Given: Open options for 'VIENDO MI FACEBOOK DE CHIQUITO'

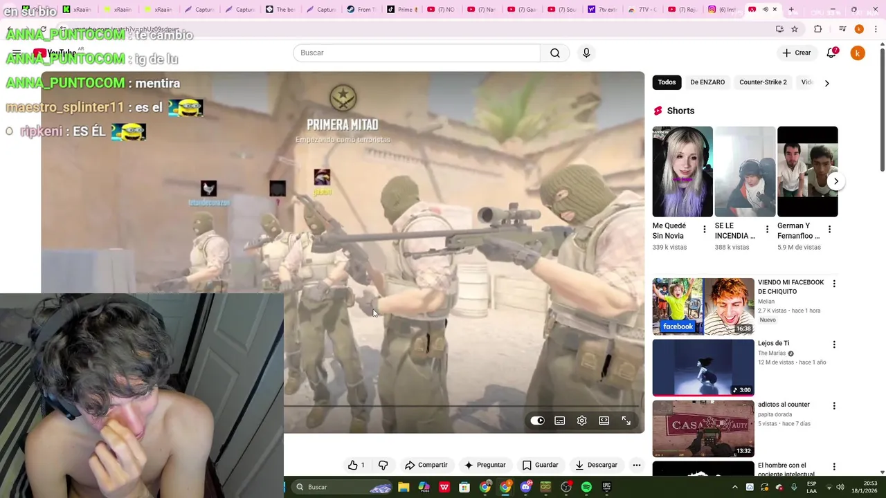Looking at the screenshot, I should [x=834, y=284].
